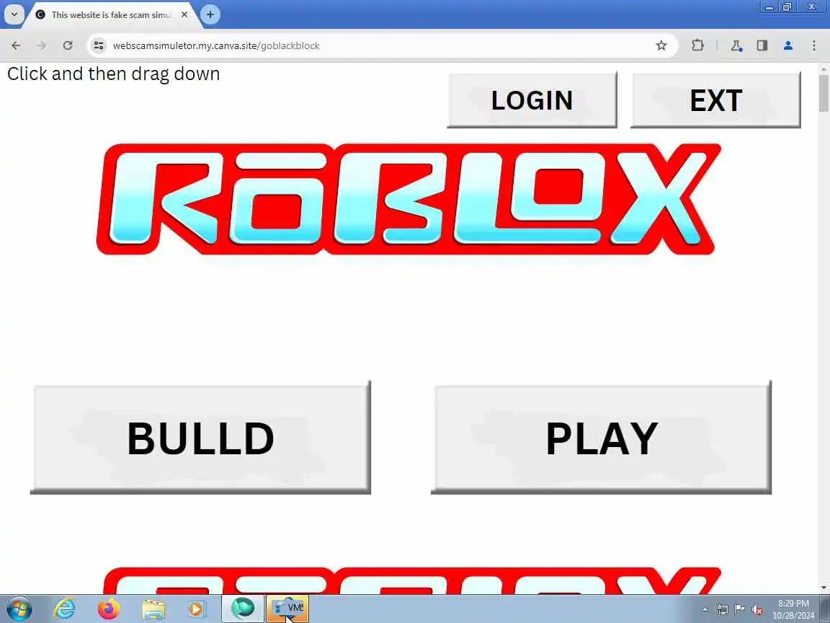Open the Extensions puzzle icon
830x623 pixels.
697,45
